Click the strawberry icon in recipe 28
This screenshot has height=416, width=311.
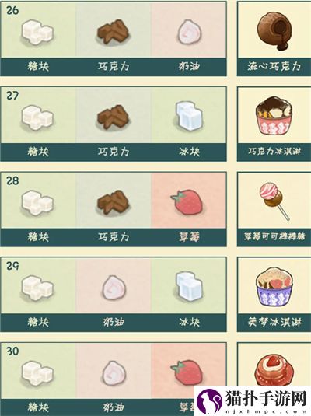pos(187,202)
